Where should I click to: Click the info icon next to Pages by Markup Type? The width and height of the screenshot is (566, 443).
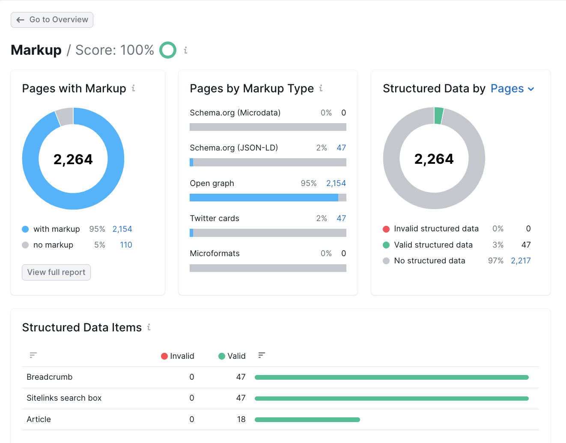(x=321, y=88)
